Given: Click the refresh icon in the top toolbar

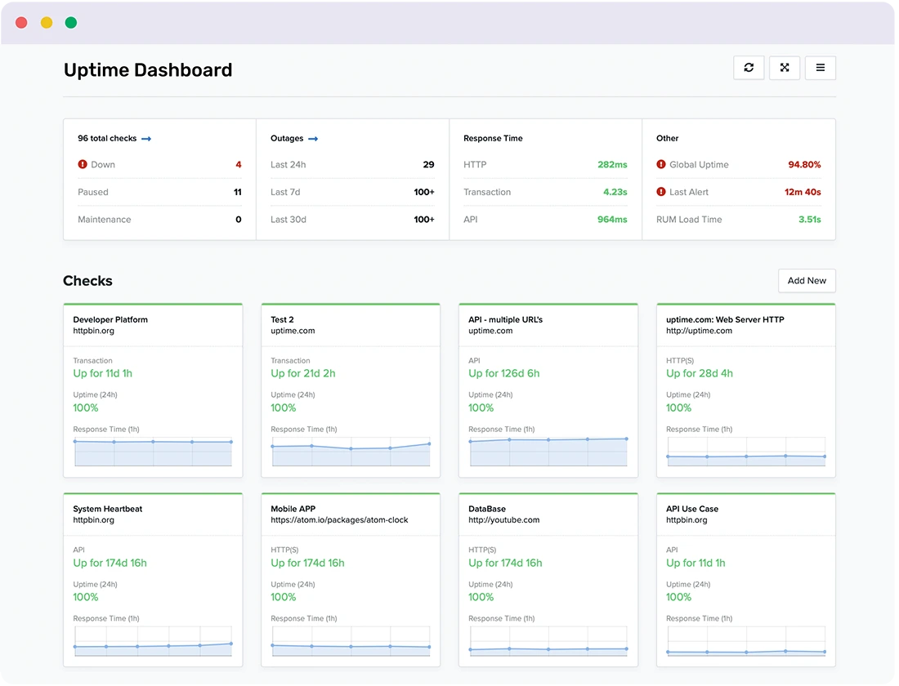Looking at the screenshot, I should click(x=749, y=68).
